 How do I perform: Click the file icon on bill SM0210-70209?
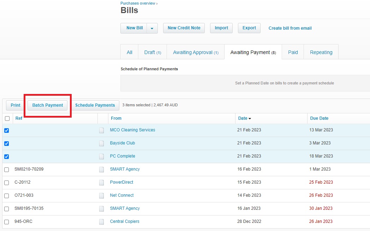tap(102, 169)
